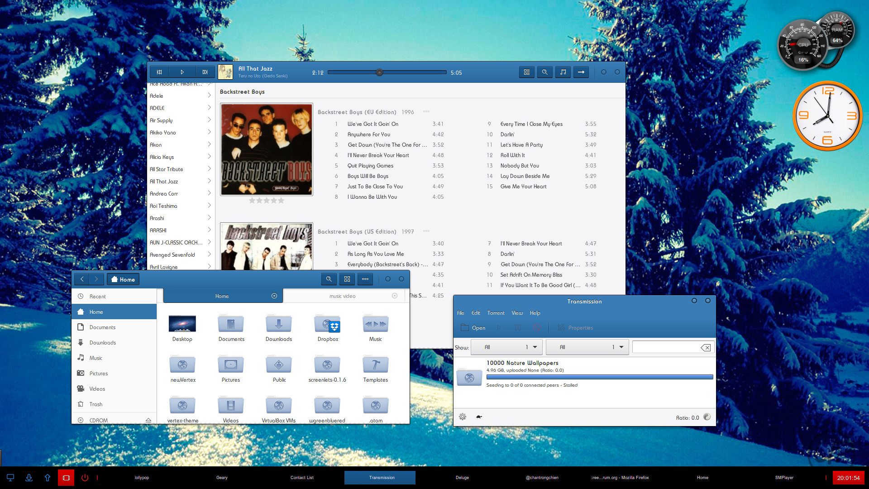Open search in file manager toolbar
The width and height of the screenshot is (869, 489).
point(329,279)
